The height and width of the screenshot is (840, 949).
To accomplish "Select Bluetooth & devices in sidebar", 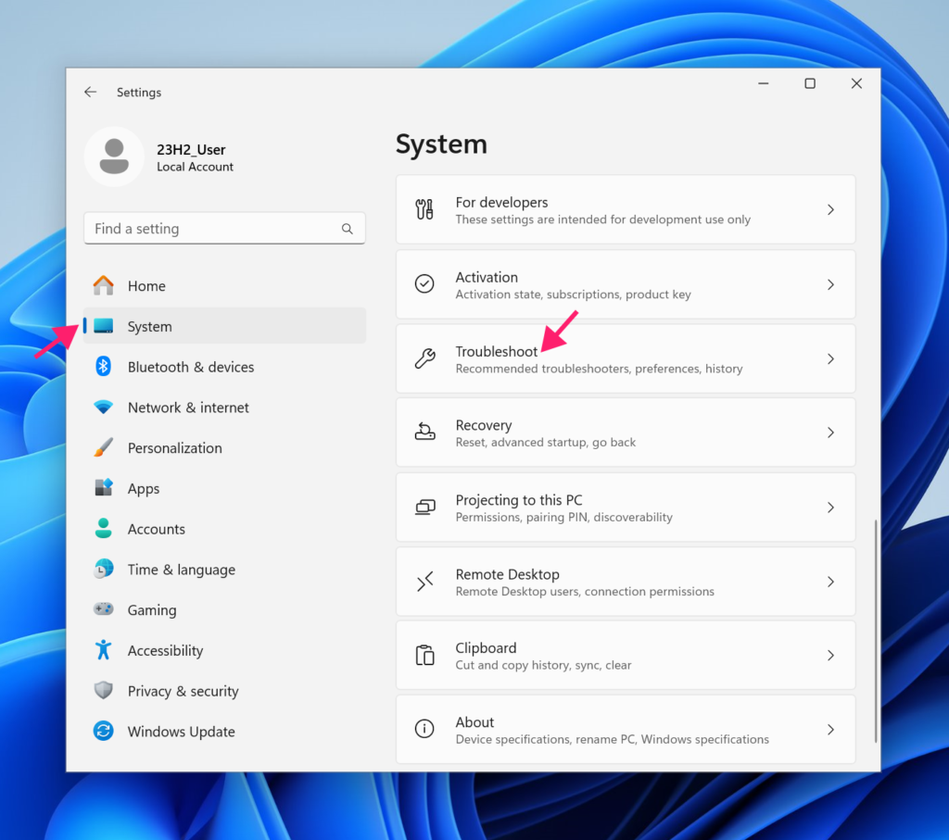I will click(x=224, y=367).
